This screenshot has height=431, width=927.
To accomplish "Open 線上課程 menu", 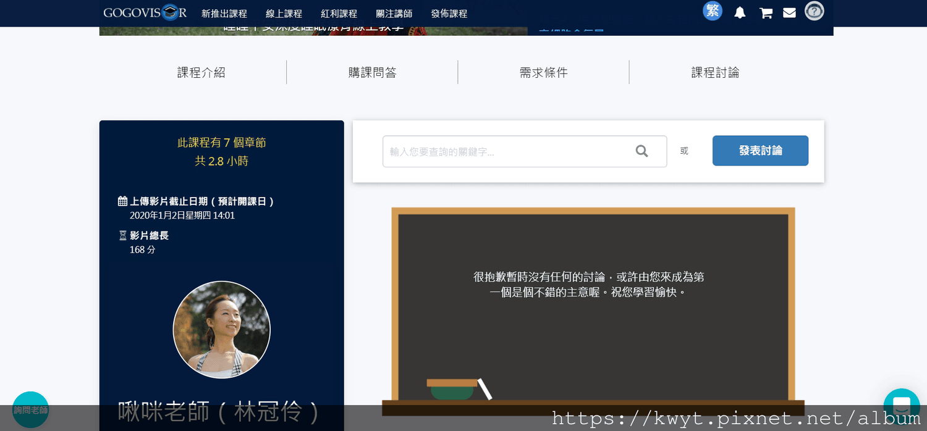I will pyautogui.click(x=284, y=14).
